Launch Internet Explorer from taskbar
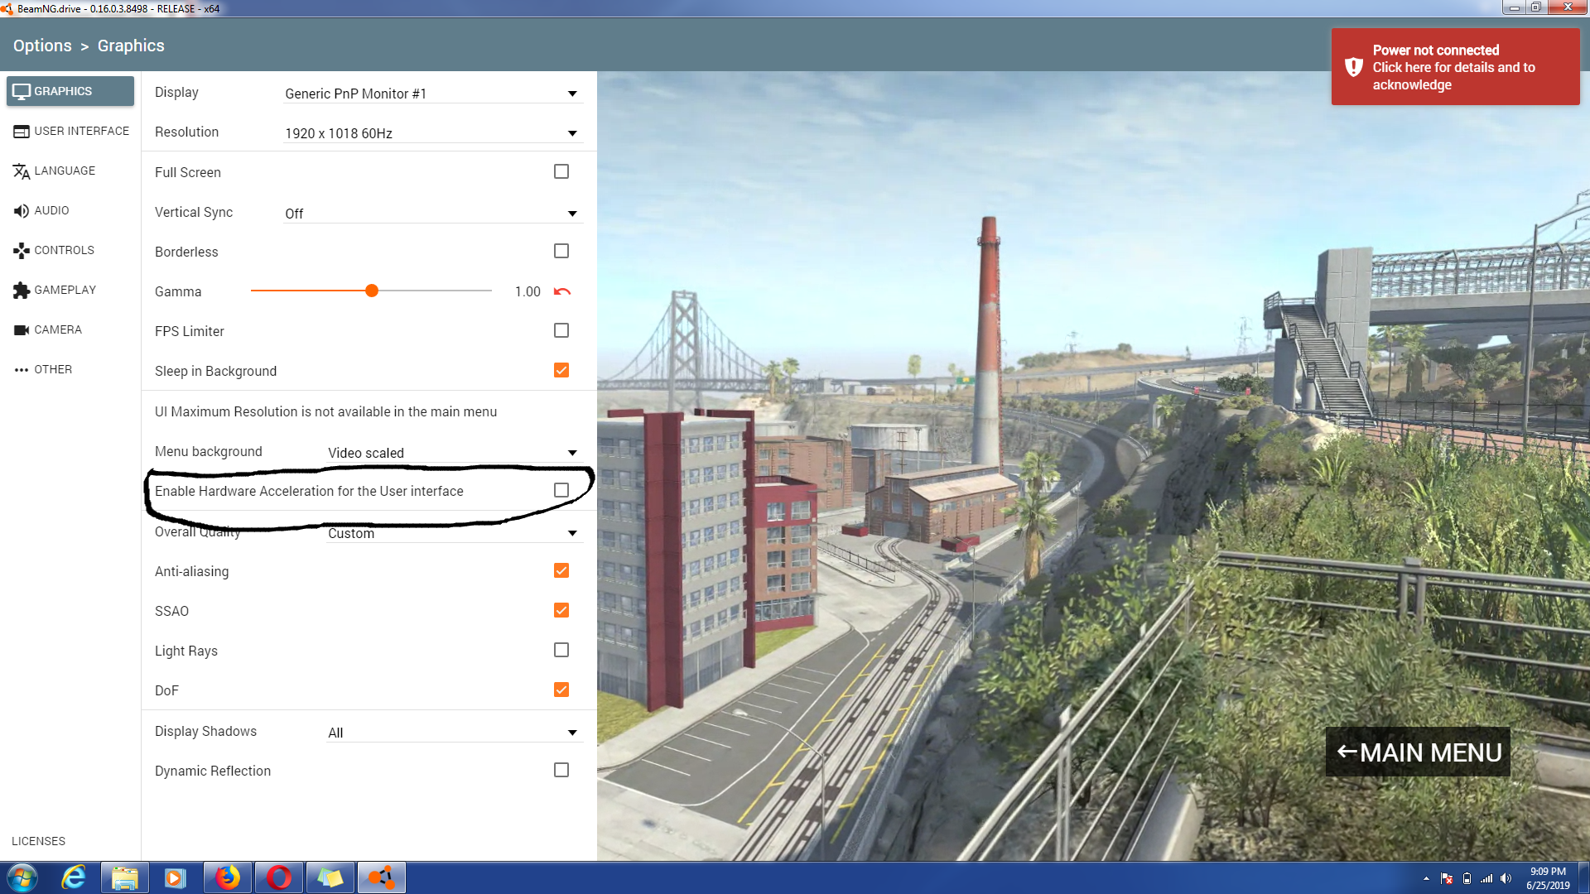The image size is (1590, 894). pyautogui.click(x=74, y=877)
